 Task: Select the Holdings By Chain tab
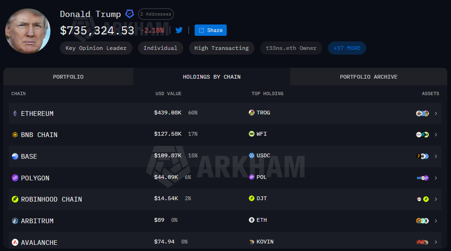click(212, 76)
